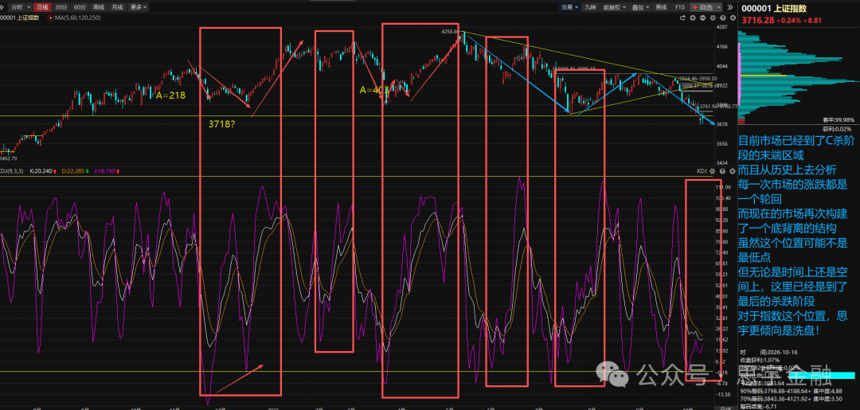Toggle the 九转 indicator
Image resolution: width=860 pixels, height=410 pixels.
591,7
